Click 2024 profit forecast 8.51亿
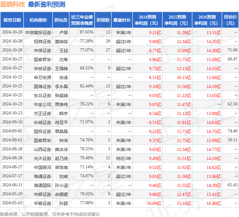The height and width of the screenshot is (217, 239). (x=155, y=77)
